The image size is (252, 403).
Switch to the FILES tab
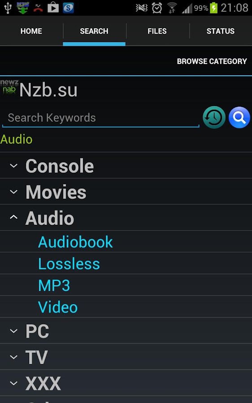click(x=157, y=31)
